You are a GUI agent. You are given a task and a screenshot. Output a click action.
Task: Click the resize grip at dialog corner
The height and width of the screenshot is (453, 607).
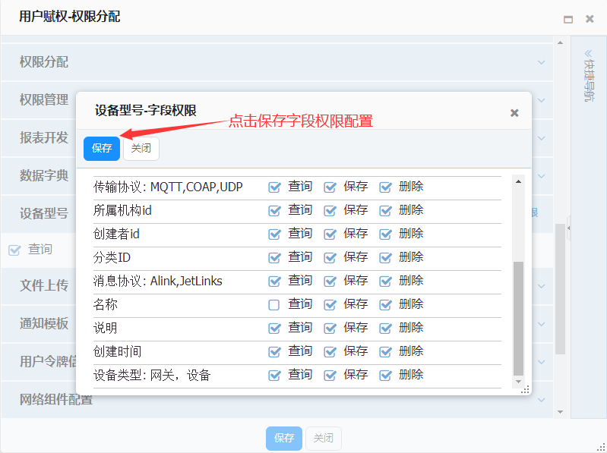524,389
